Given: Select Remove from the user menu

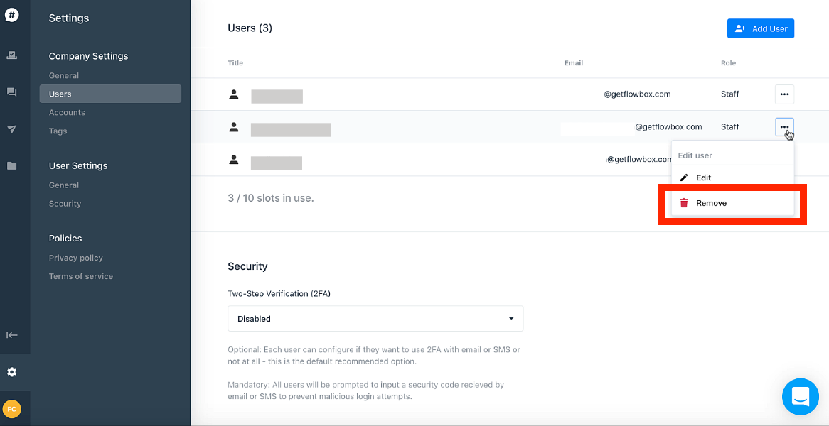Looking at the screenshot, I should (x=712, y=203).
